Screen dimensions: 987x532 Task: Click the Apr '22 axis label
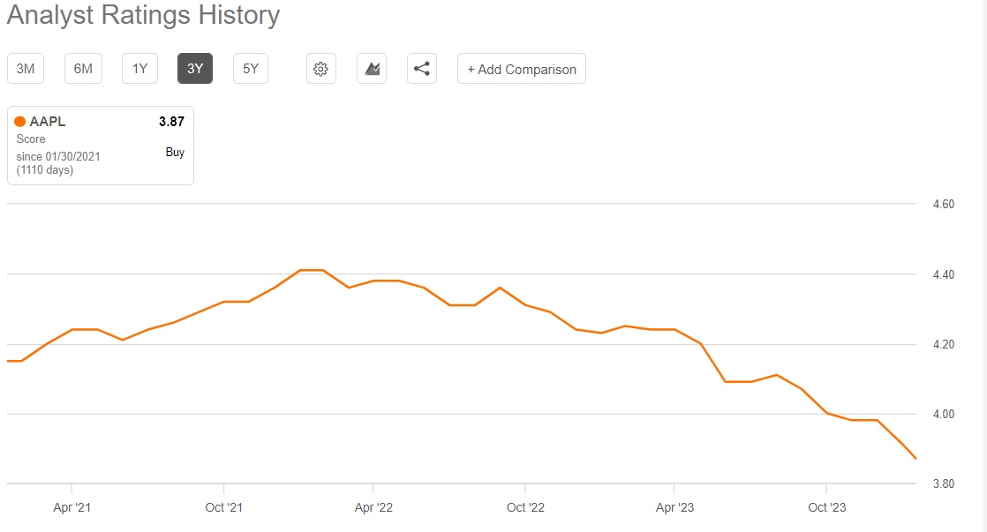[x=373, y=507]
